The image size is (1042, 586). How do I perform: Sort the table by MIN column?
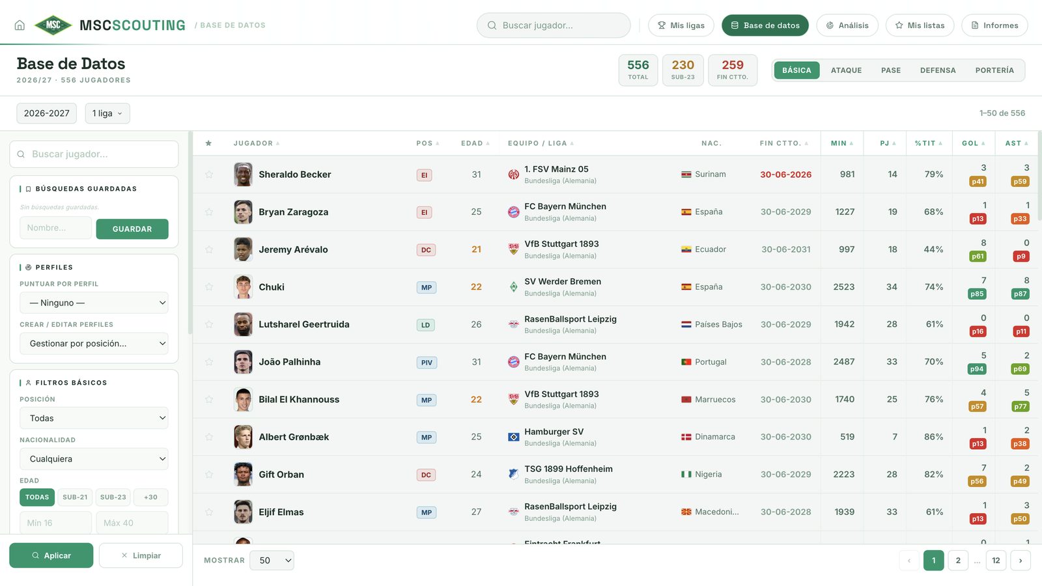pyautogui.click(x=842, y=143)
